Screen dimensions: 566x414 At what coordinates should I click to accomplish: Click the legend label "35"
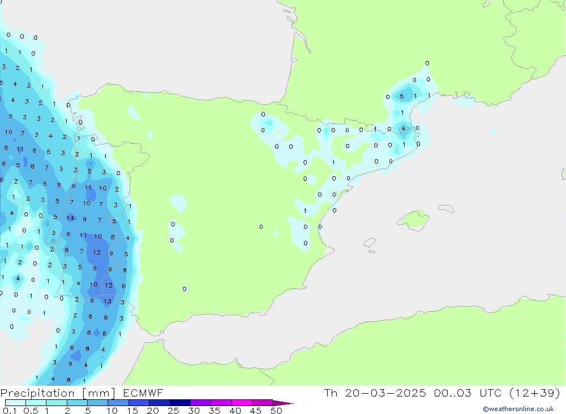point(215,411)
